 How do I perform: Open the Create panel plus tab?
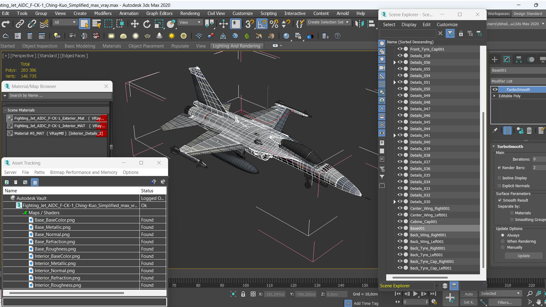click(495, 59)
